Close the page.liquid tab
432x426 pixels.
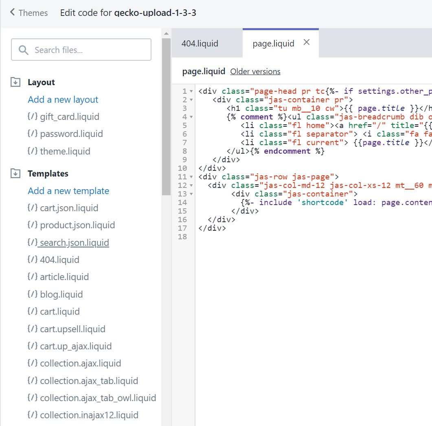[307, 42]
